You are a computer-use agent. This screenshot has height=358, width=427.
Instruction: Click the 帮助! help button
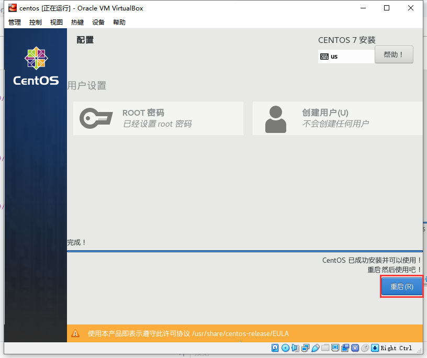coord(394,54)
